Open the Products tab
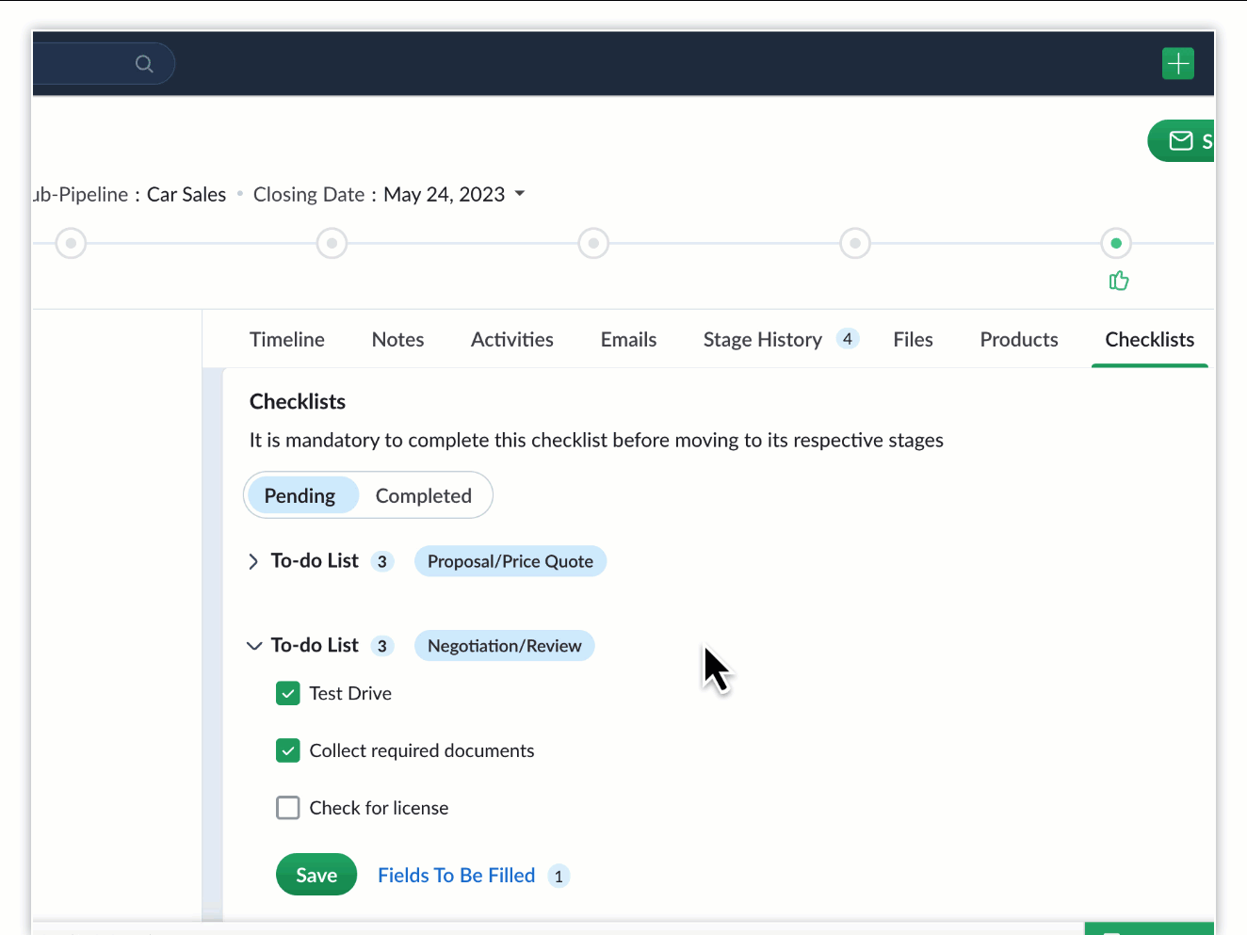1247x935 pixels. [1019, 339]
